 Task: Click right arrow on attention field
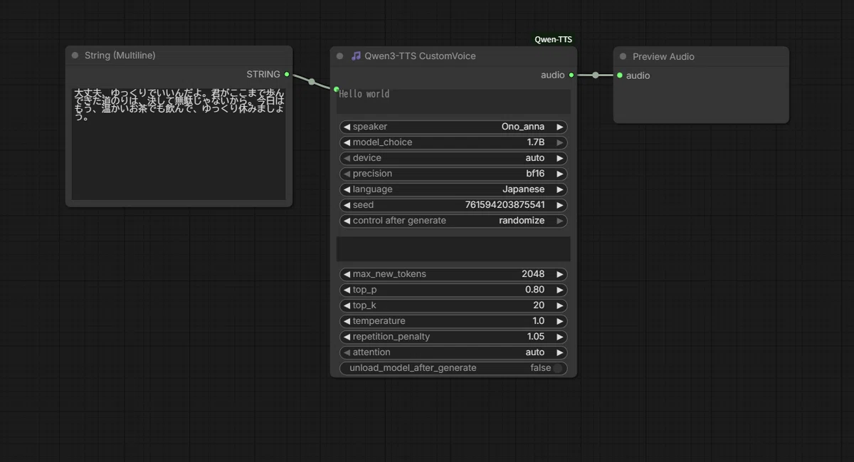click(x=560, y=352)
